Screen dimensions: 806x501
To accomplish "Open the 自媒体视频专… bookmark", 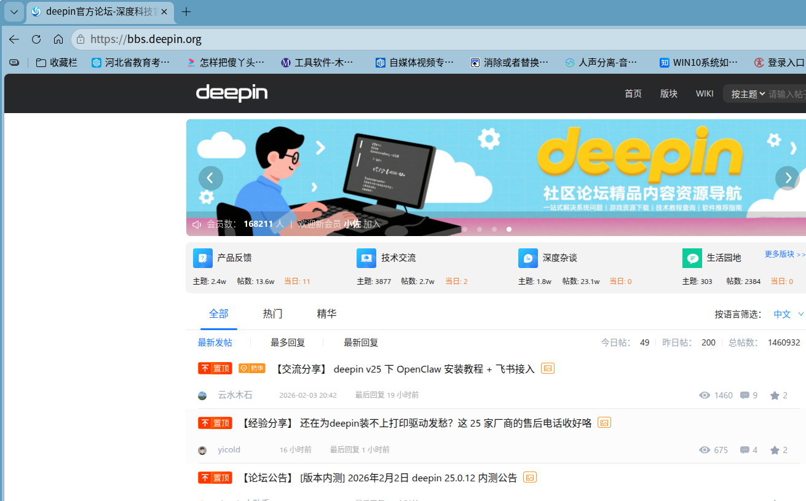I will tap(415, 62).
